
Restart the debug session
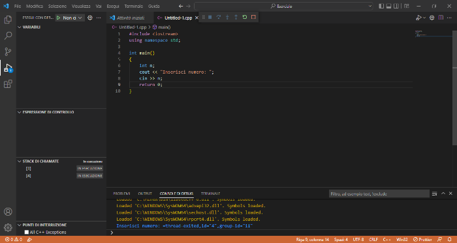[x=245, y=18]
